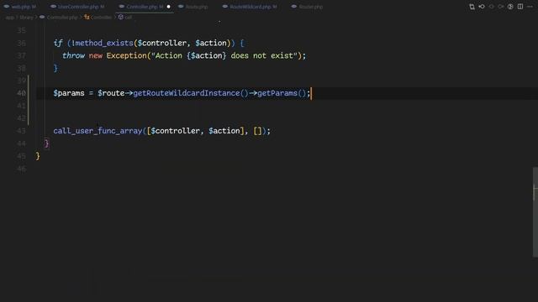Viewport: 538px width, 302px height.
Task: Click line number 43 in the gutter
Action: (21, 131)
